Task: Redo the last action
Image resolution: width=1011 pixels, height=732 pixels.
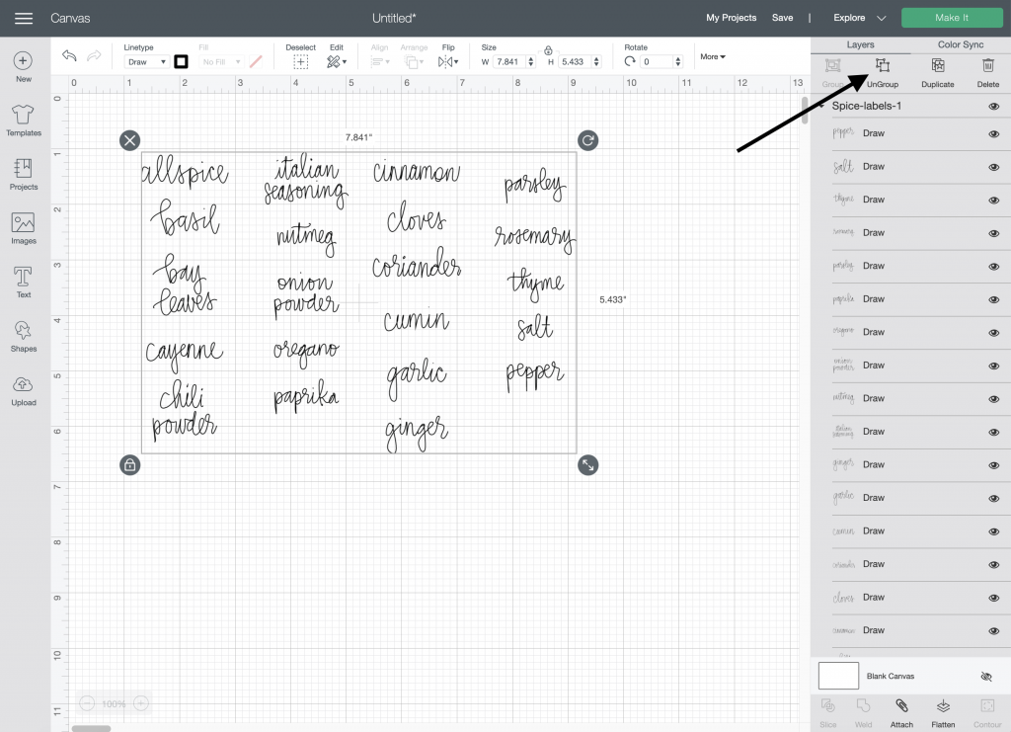Action: 94,55
